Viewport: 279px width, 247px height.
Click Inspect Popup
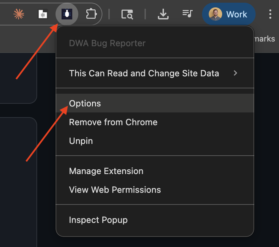98,220
